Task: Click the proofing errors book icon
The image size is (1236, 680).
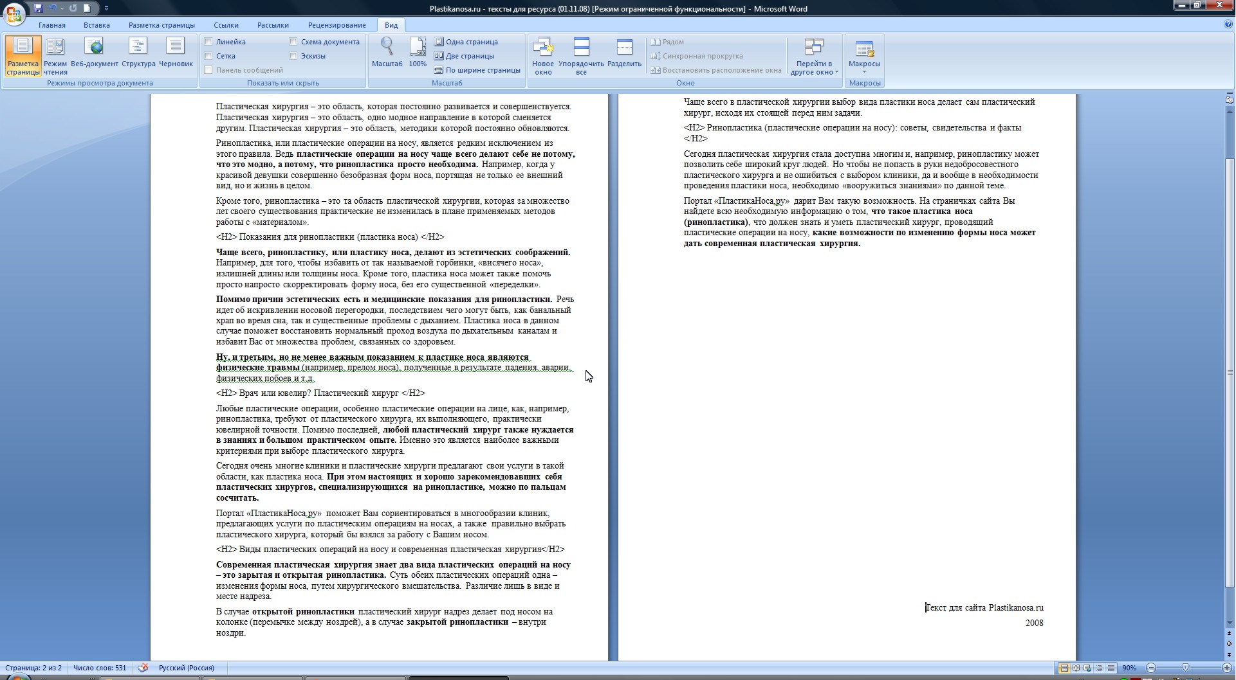Action: tap(143, 668)
